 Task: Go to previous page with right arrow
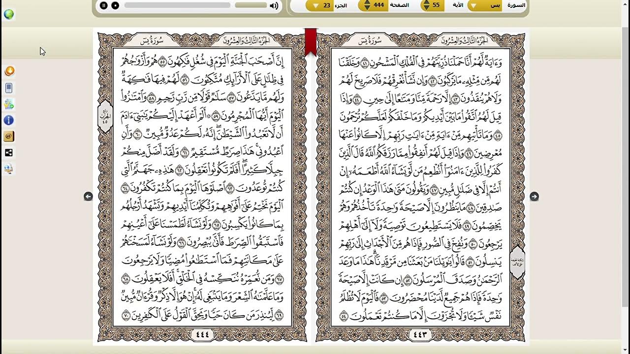click(x=534, y=197)
